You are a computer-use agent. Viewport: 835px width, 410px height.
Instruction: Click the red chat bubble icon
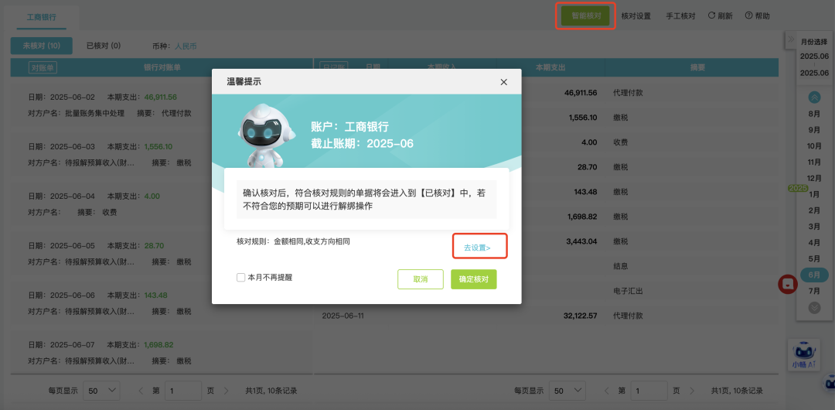click(x=788, y=284)
